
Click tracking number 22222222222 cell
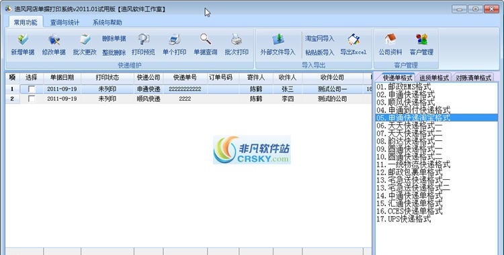tap(185, 89)
